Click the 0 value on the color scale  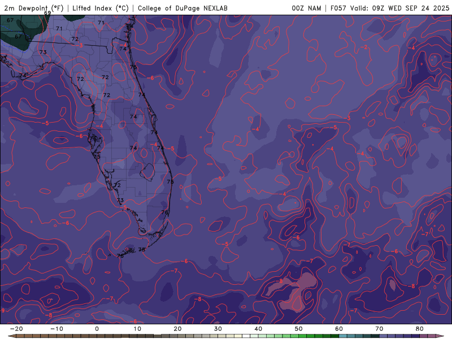click(97, 329)
